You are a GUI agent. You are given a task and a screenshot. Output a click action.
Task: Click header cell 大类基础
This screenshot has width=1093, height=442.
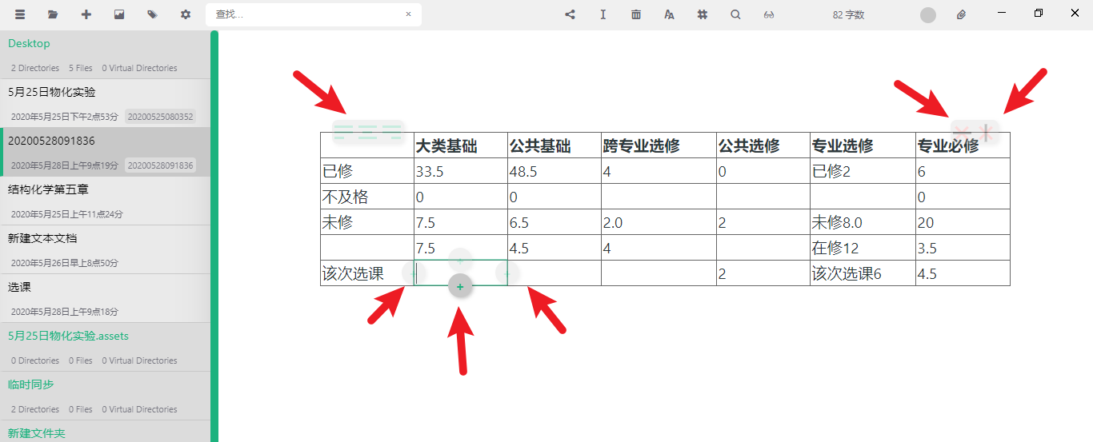461,145
